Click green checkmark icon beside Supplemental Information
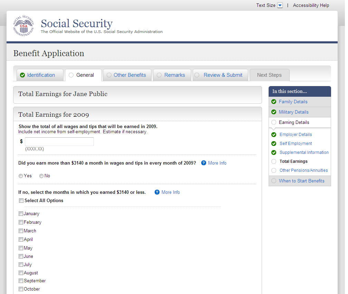The width and height of the screenshot is (348, 294). (274, 153)
